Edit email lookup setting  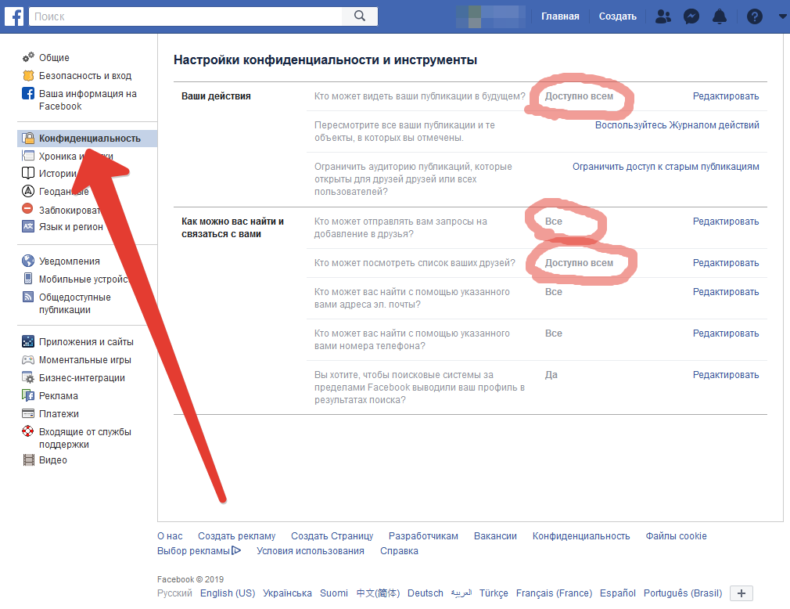[x=726, y=292]
